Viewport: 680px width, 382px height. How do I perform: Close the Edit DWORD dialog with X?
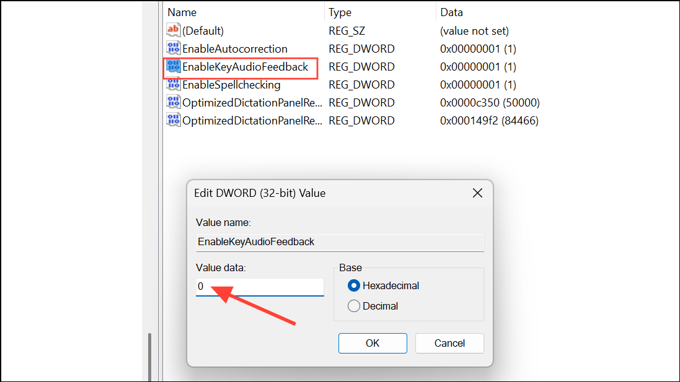(x=477, y=193)
